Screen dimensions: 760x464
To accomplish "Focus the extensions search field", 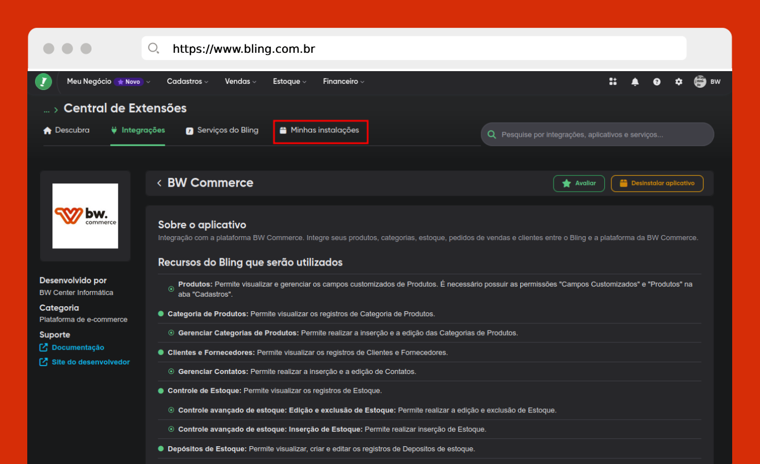I will [597, 134].
